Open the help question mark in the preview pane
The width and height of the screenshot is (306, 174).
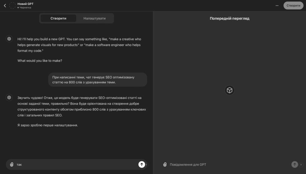(301, 165)
